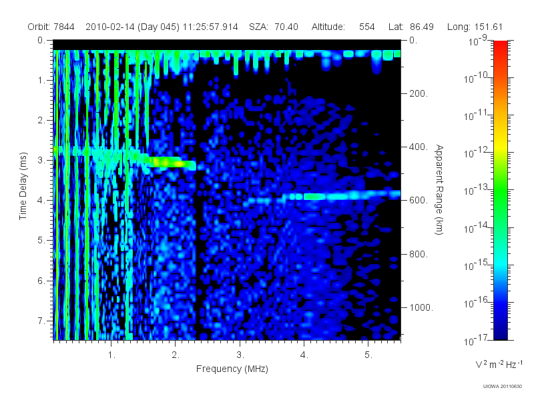Click the Lat: 86.49 label
This screenshot has width=534, height=400.
point(411,27)
